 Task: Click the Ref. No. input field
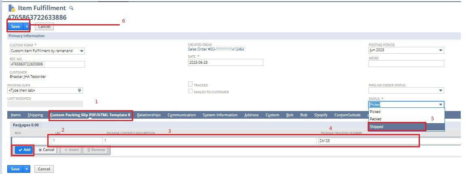click(x=47, y=64)
